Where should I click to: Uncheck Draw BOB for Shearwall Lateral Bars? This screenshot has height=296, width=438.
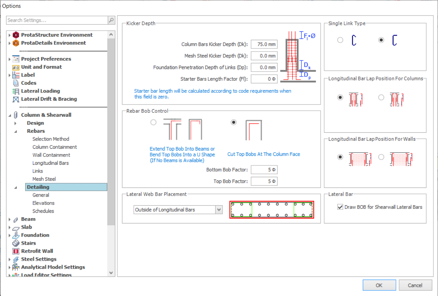point(340,207)
